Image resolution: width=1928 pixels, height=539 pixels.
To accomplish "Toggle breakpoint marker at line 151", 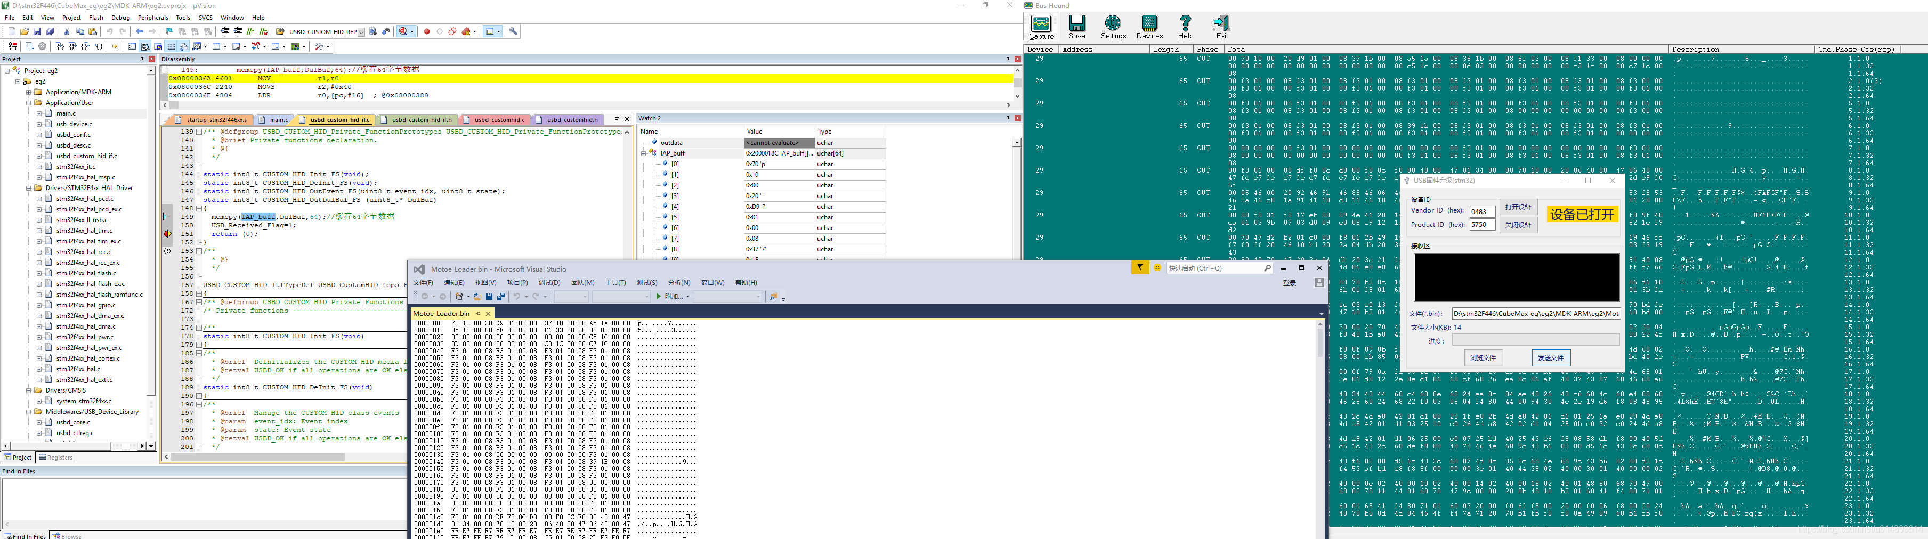I will pos(168,234).
